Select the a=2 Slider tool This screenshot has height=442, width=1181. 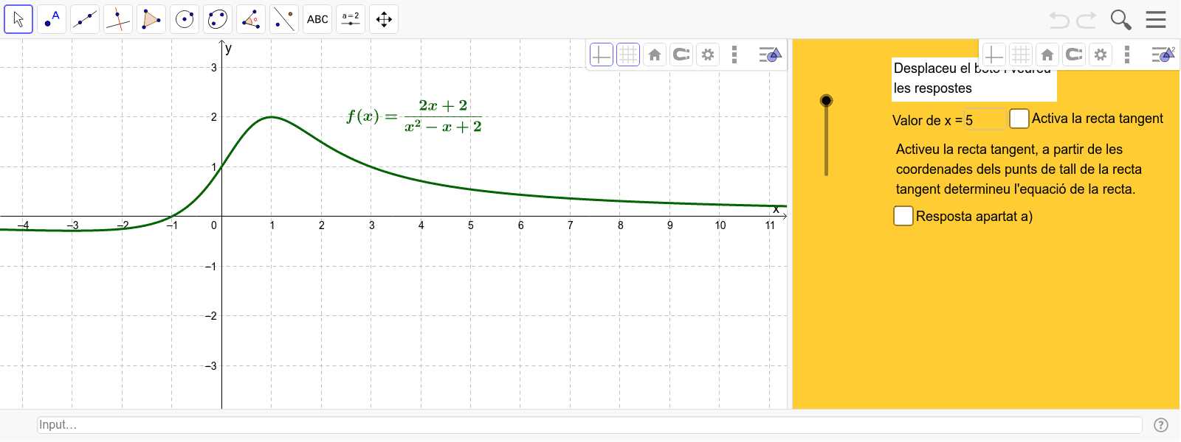[351, 19]
